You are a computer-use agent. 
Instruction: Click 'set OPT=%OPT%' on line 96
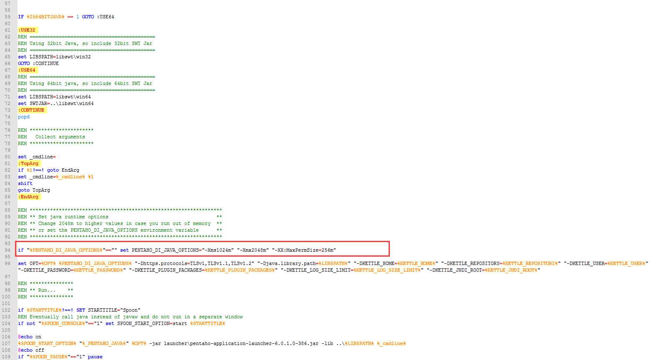tap(37, 263)
